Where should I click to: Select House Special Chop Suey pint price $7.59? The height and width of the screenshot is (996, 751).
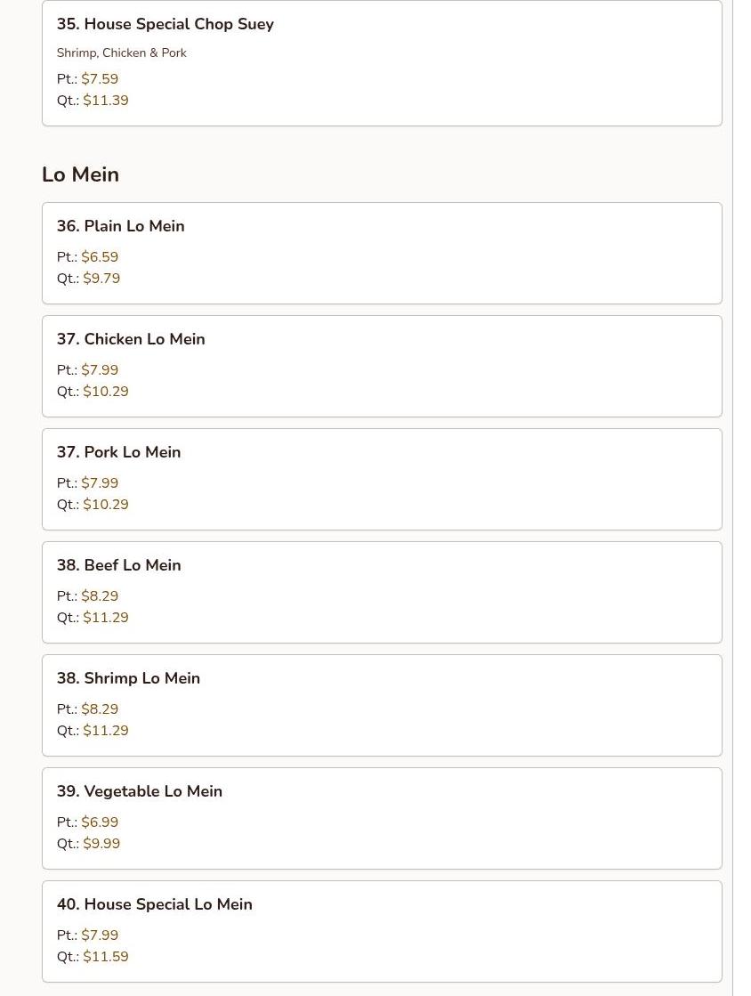click(x=100, y=79)
